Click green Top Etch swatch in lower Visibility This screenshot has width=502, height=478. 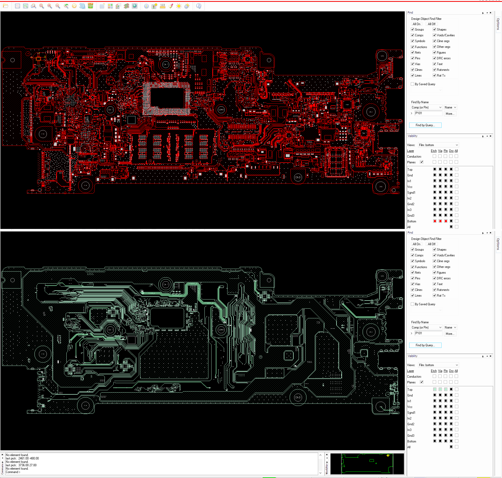click(435, 389)
